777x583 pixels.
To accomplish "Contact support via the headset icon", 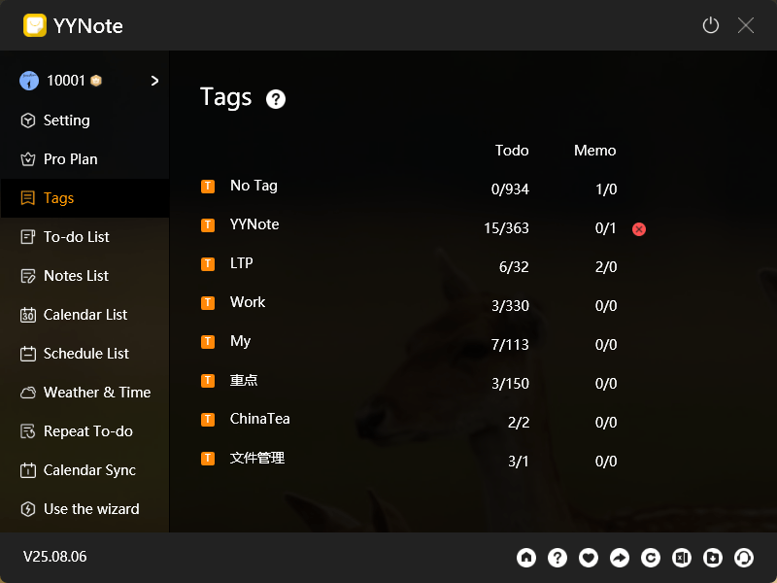I will point(744,558).
